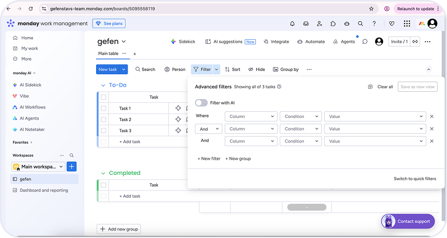Click the AI sparkle icon on Task 3 row
The width and height of the screenshot is (447, 238).
178,130
